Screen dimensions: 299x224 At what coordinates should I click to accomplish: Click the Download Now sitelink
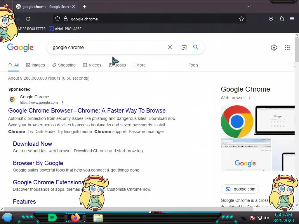pos(32,144)
